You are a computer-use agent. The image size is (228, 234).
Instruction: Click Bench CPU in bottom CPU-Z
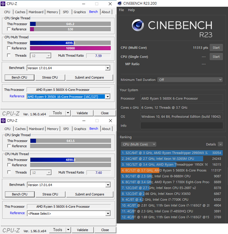point(20,194)
